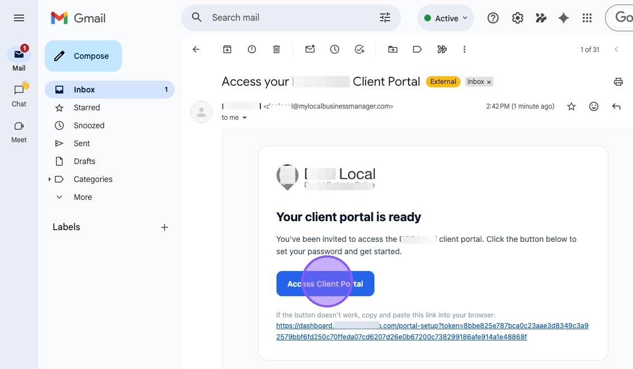This screenshot has height=369, width=633.
Task: Archive this email
Action: (227, 49)
